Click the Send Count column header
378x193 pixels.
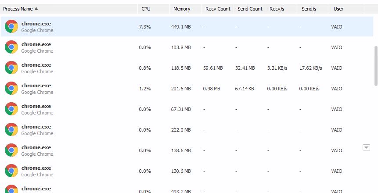point(250,9)
